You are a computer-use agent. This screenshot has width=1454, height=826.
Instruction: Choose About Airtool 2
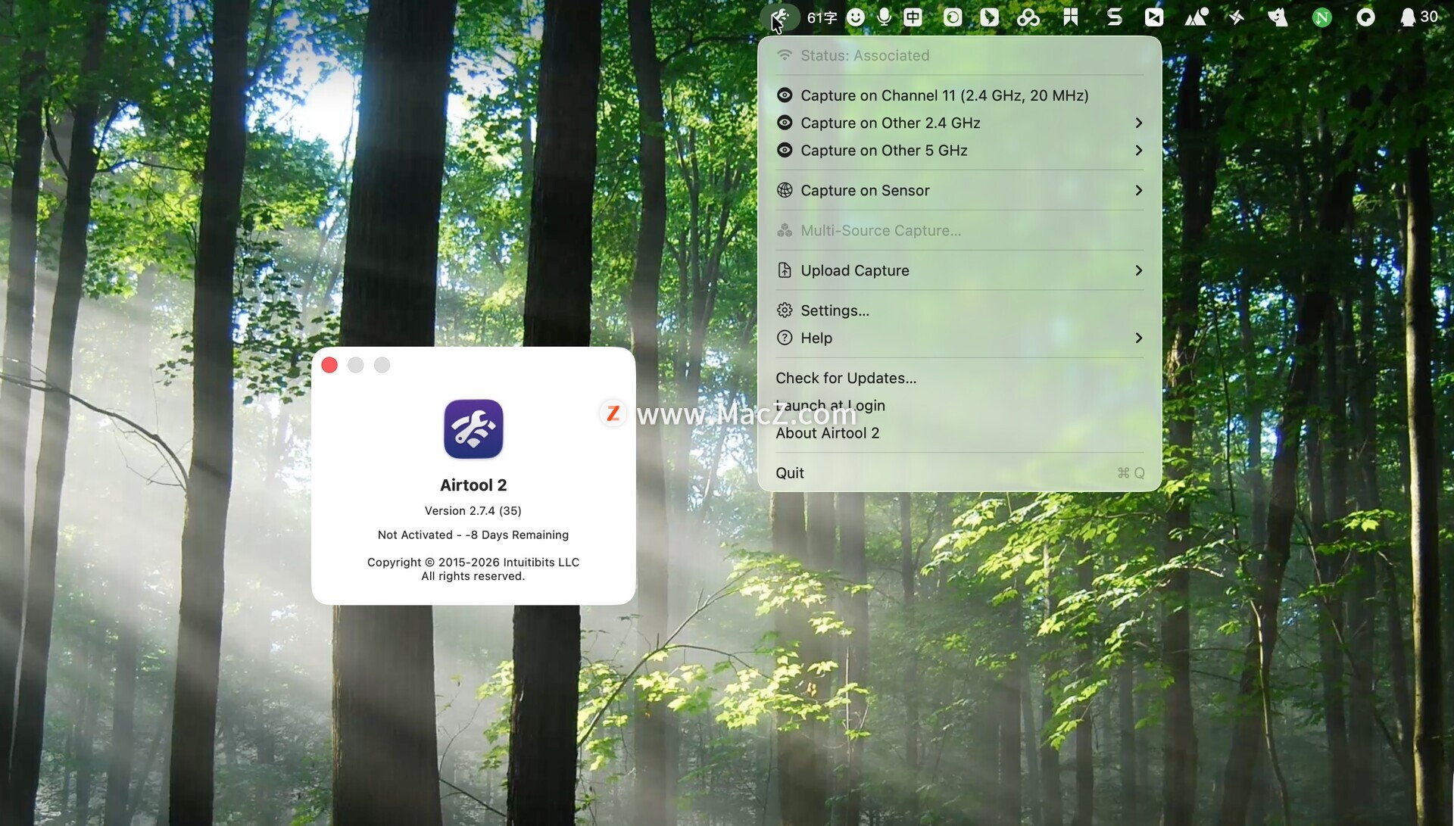[x=827, y=433]
